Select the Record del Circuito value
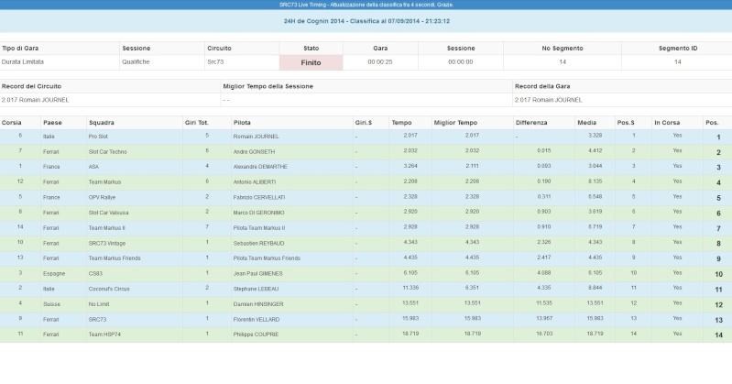The height and width of the screenshot is (384, 732). pyautogui.click(x=35, y=100)
